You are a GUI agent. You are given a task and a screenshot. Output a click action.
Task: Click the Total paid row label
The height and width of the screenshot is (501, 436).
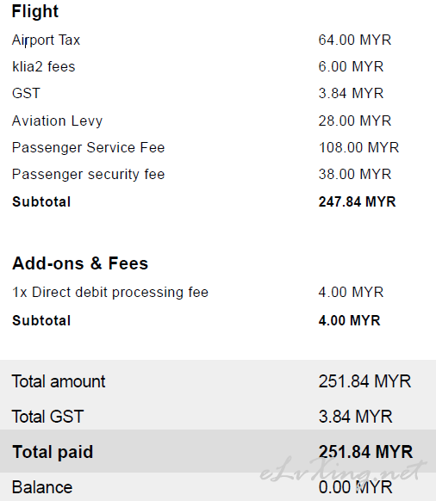[x=53, y=452]
